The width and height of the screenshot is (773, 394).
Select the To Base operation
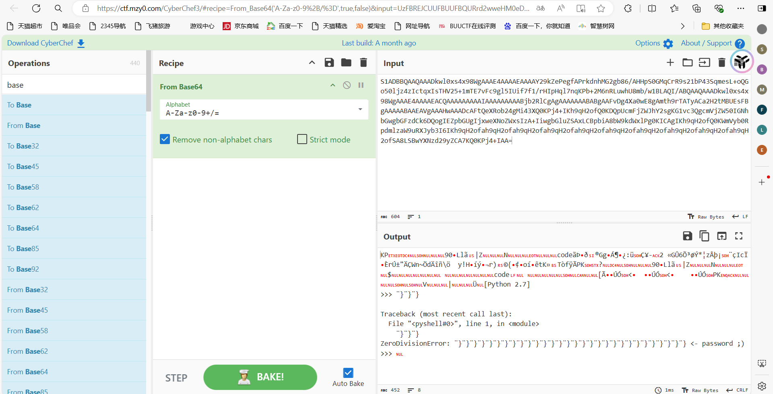point(74,105)
